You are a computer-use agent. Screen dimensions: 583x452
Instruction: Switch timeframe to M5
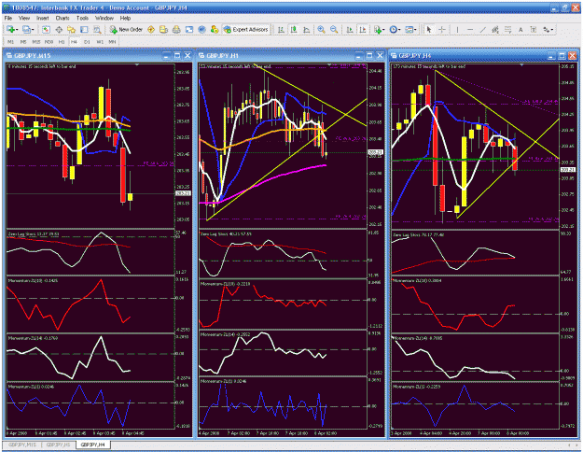[x=23, y=42]
